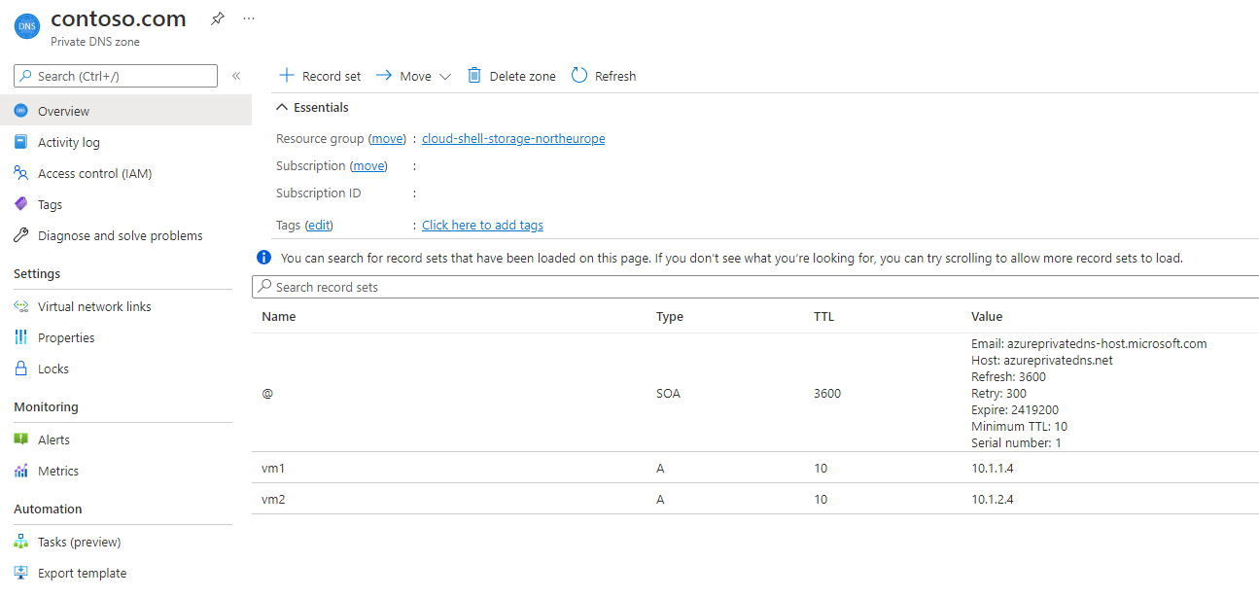Select the vm1 record name
The height and width of the screenshot is (597, 1259).
273,468
